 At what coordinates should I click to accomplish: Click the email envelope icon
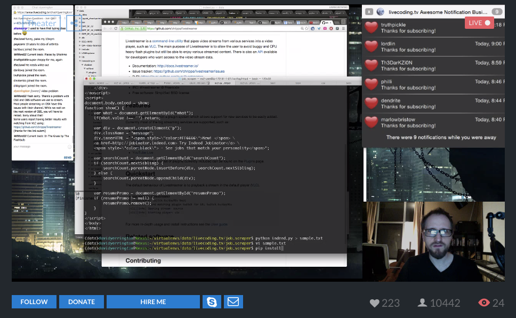233,302
